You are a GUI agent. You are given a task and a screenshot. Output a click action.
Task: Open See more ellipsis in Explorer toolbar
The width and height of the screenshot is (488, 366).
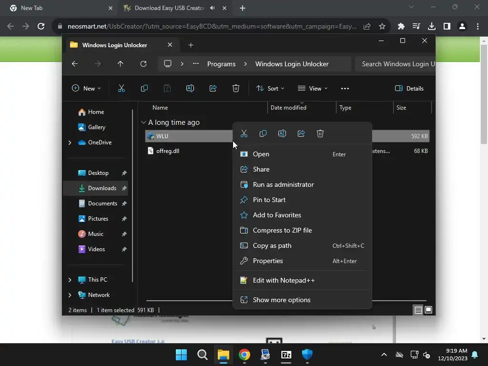tap(345, 88)
